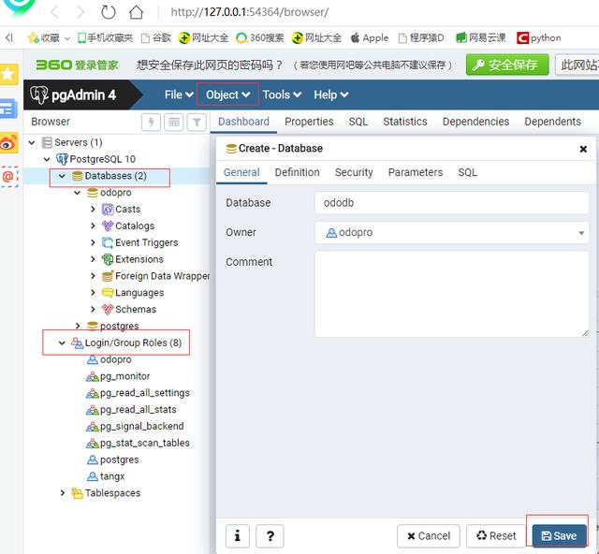Click the Query Tool lightning icon
Viewport: 599px width, 554px height.
pyautogui.click(x=151, y=122)
